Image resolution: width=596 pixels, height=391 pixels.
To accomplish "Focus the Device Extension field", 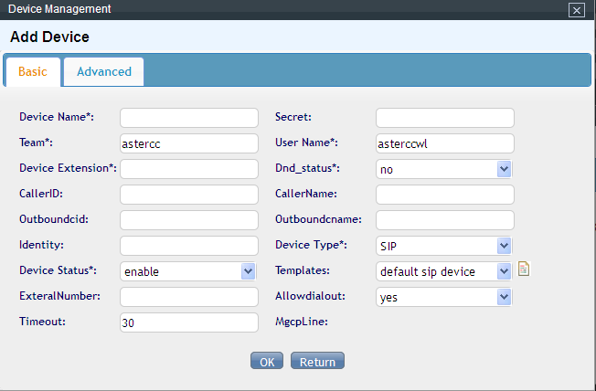I will [189, 169].
